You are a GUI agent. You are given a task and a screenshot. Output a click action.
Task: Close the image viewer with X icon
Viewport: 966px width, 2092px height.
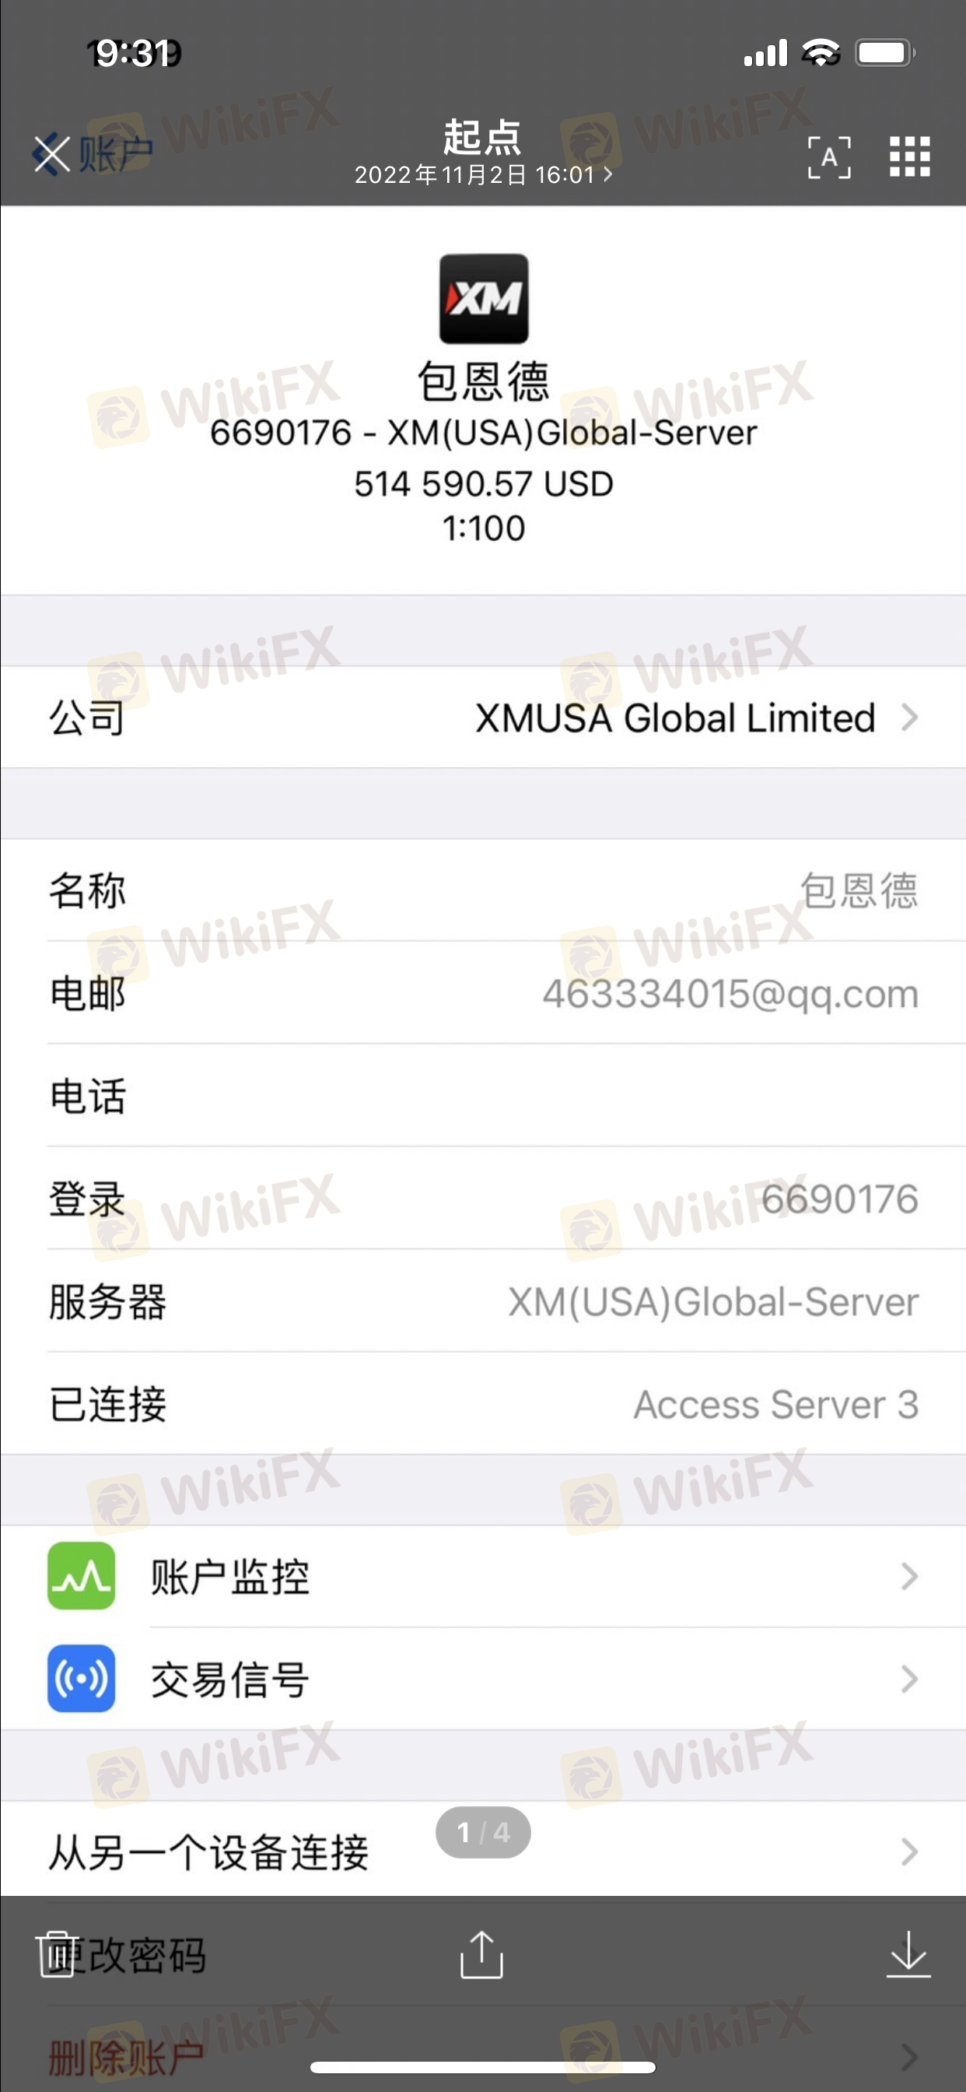(52, 153)
